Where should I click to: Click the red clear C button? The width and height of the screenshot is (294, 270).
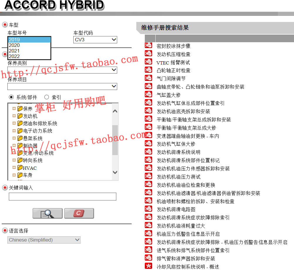click(79, 213)
